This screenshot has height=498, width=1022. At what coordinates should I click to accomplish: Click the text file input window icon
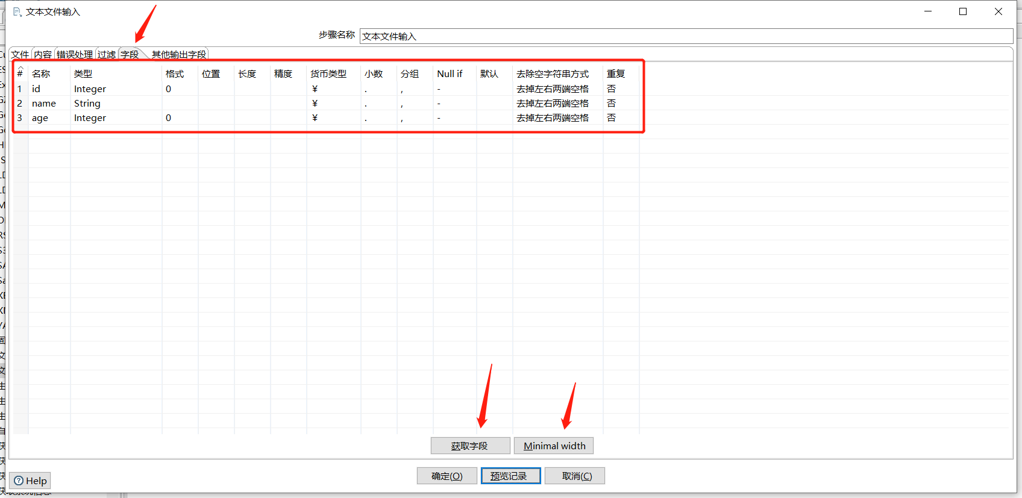(17, 11)
